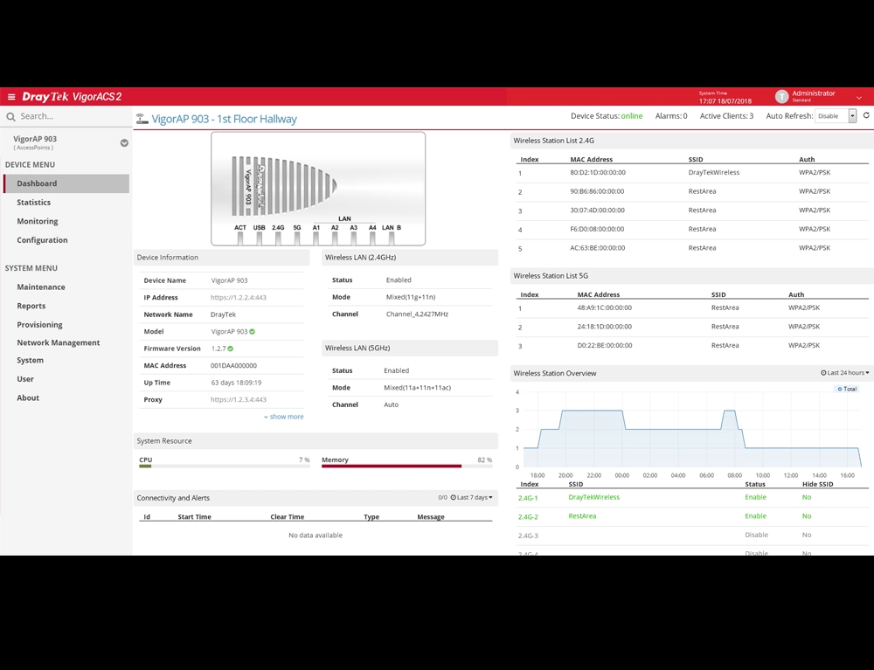This screenshot has height=670, width=874.
Task: Click the Memory usage progress bar
Action: (407, 466)
